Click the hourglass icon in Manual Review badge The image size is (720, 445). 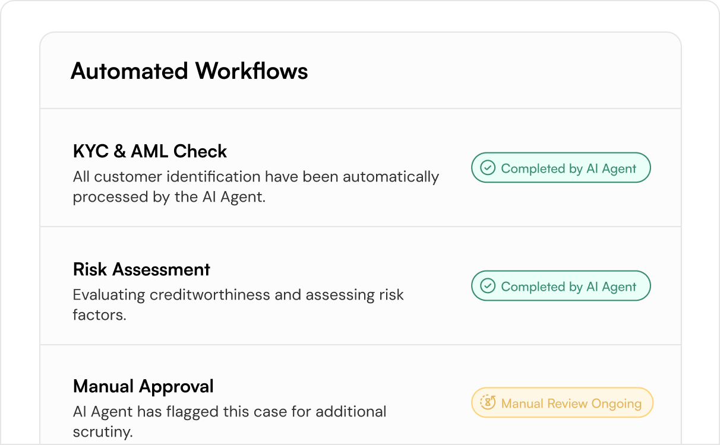488,403
